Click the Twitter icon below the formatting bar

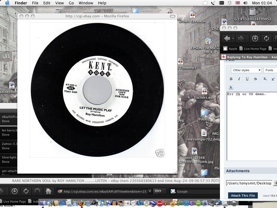[231, 87]
